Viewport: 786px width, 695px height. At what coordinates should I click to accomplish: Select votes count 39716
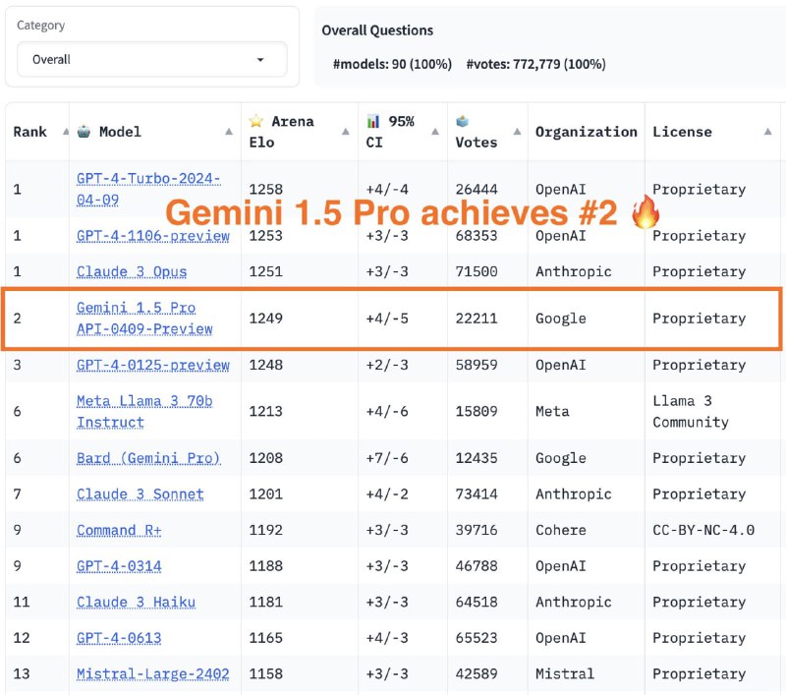point(477,530)
